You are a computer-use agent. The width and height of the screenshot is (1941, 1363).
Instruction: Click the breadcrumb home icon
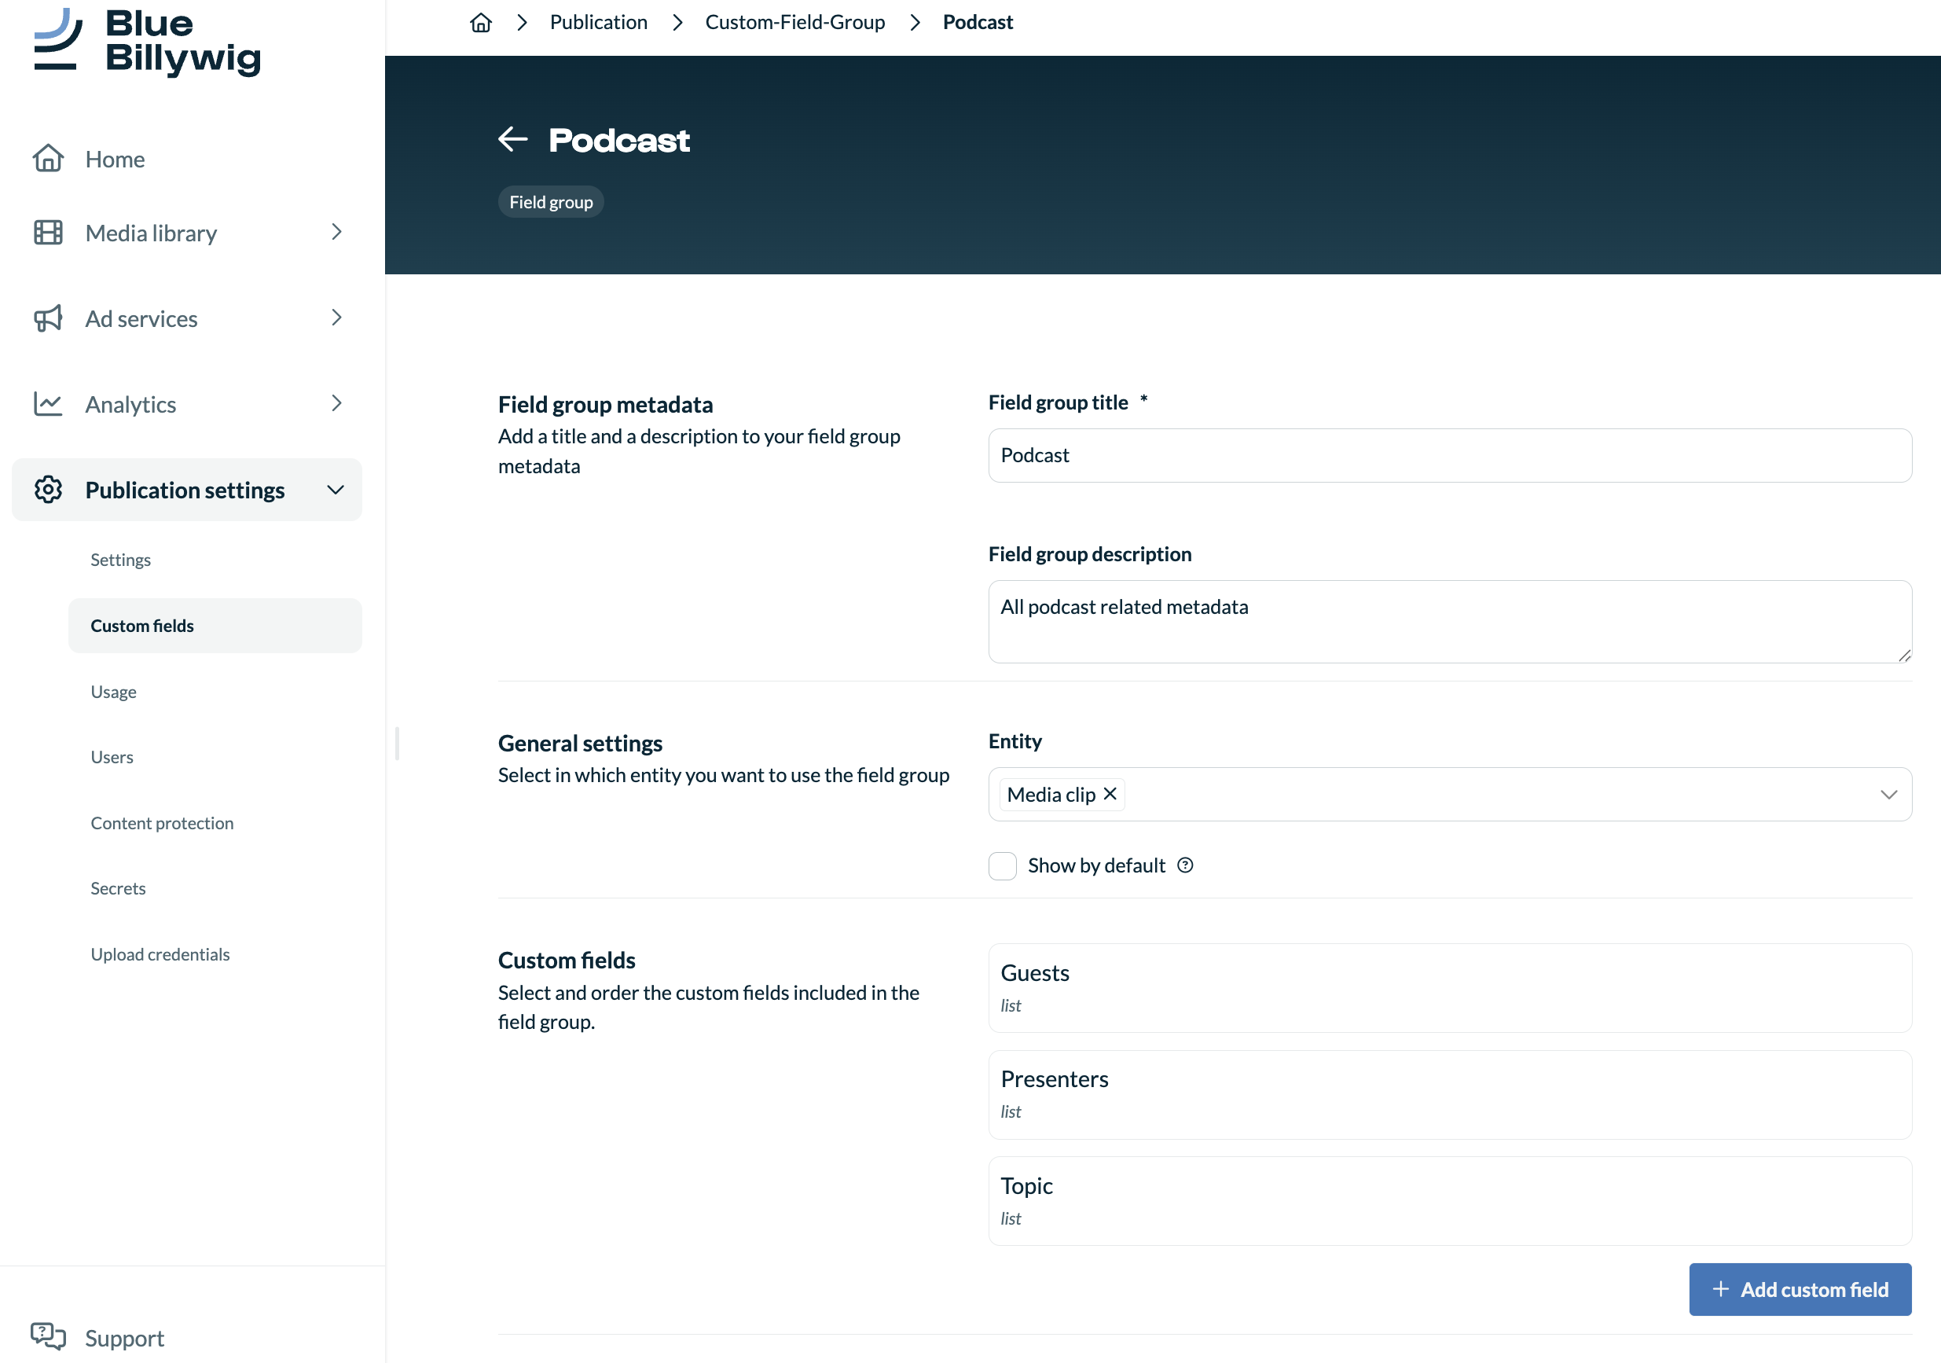(481, 22)
